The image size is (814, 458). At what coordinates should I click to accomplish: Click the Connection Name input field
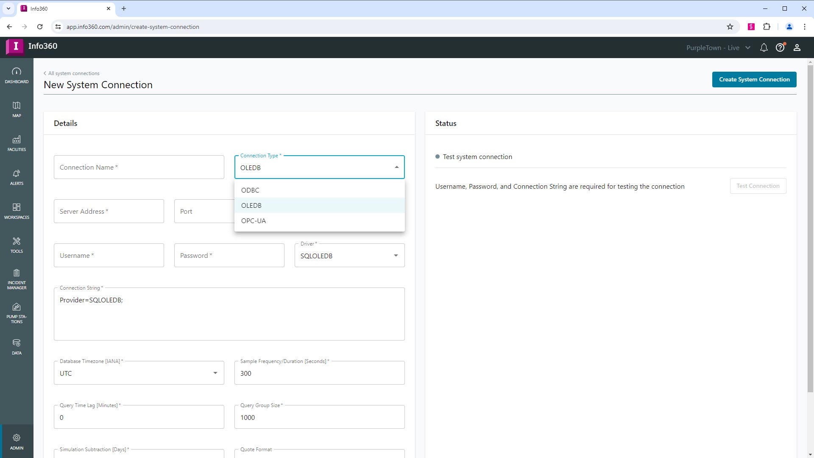(x=139, y=168)
